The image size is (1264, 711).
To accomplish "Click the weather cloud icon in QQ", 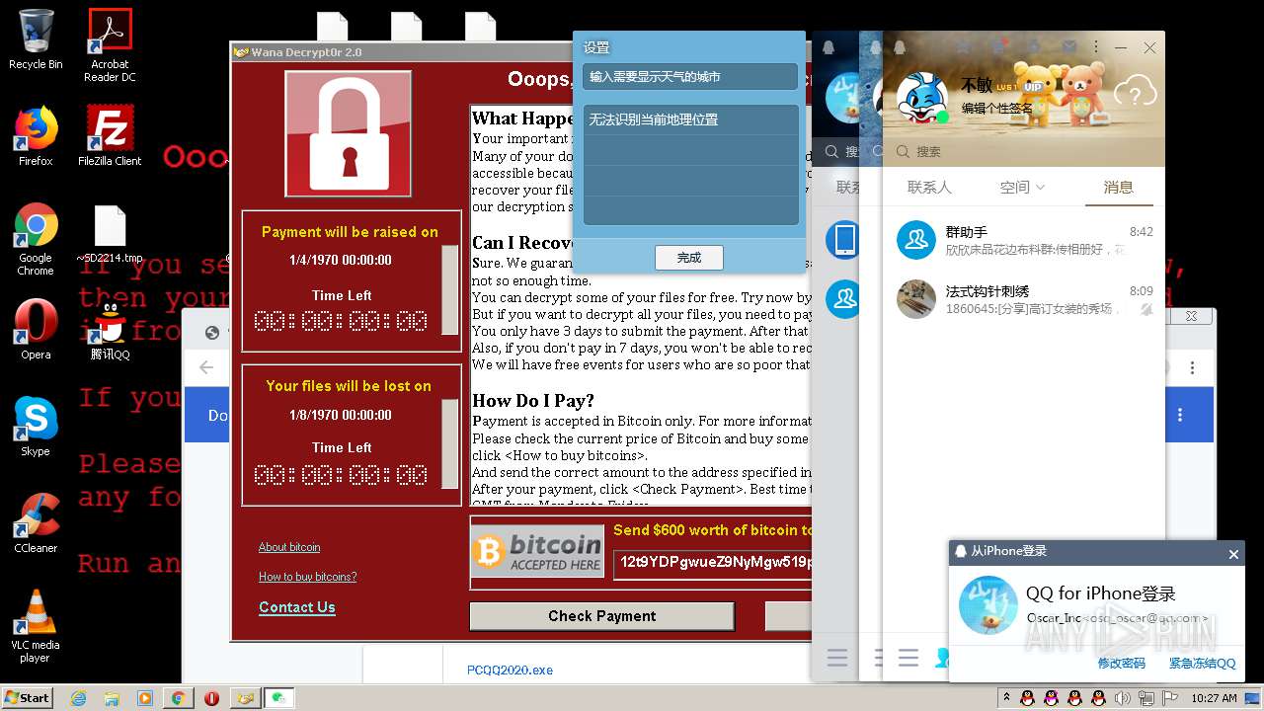I will (1135, 93).
